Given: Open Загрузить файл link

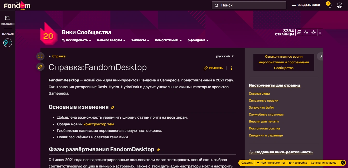Looking at the screenshot, I should (261, 108).
